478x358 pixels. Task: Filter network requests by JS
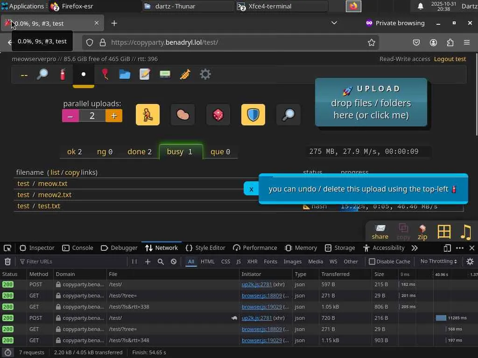point(239,262)
